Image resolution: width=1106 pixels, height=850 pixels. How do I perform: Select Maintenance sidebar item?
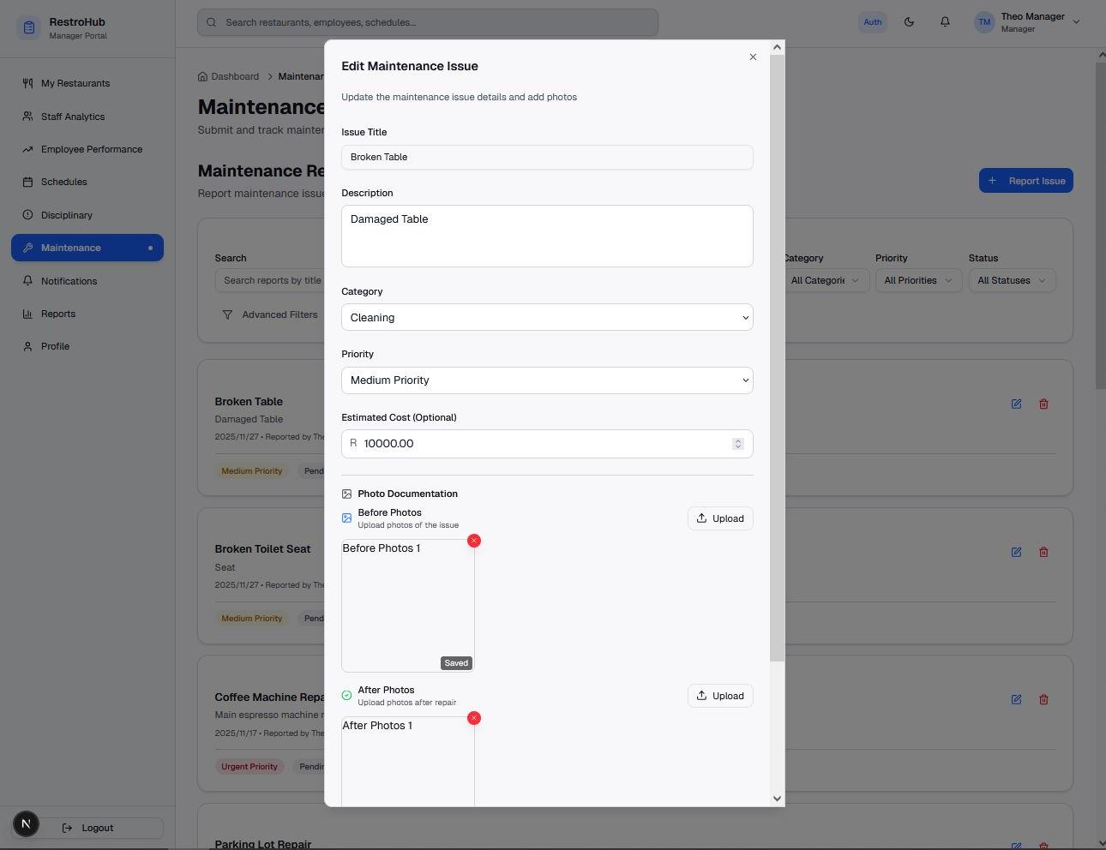pos(87,248)
